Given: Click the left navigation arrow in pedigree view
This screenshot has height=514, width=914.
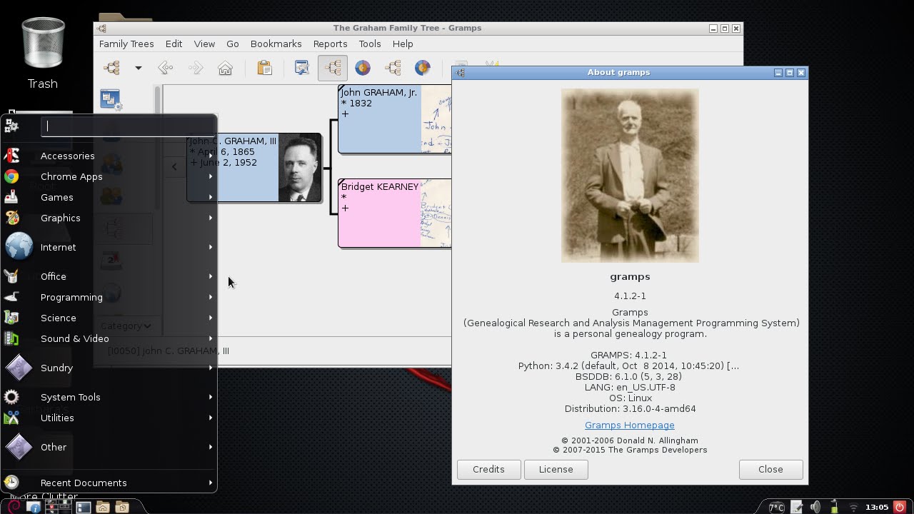Looking at the screenshot, I should click(174, 166).
